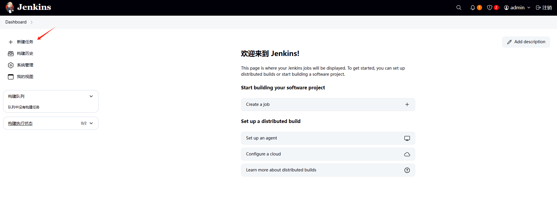
Task: Open the security shield warnings icon
Action: (490, 8)
